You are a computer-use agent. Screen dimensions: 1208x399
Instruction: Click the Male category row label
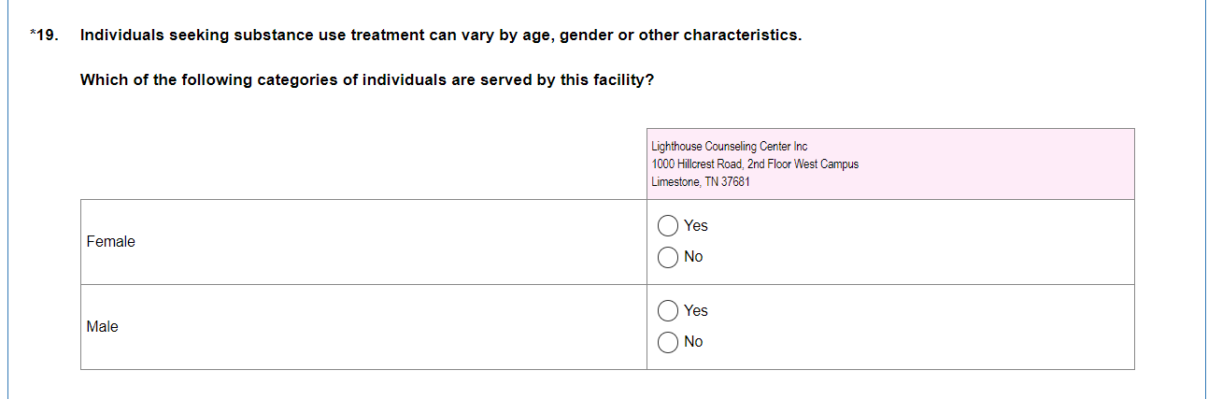[103, 327]
